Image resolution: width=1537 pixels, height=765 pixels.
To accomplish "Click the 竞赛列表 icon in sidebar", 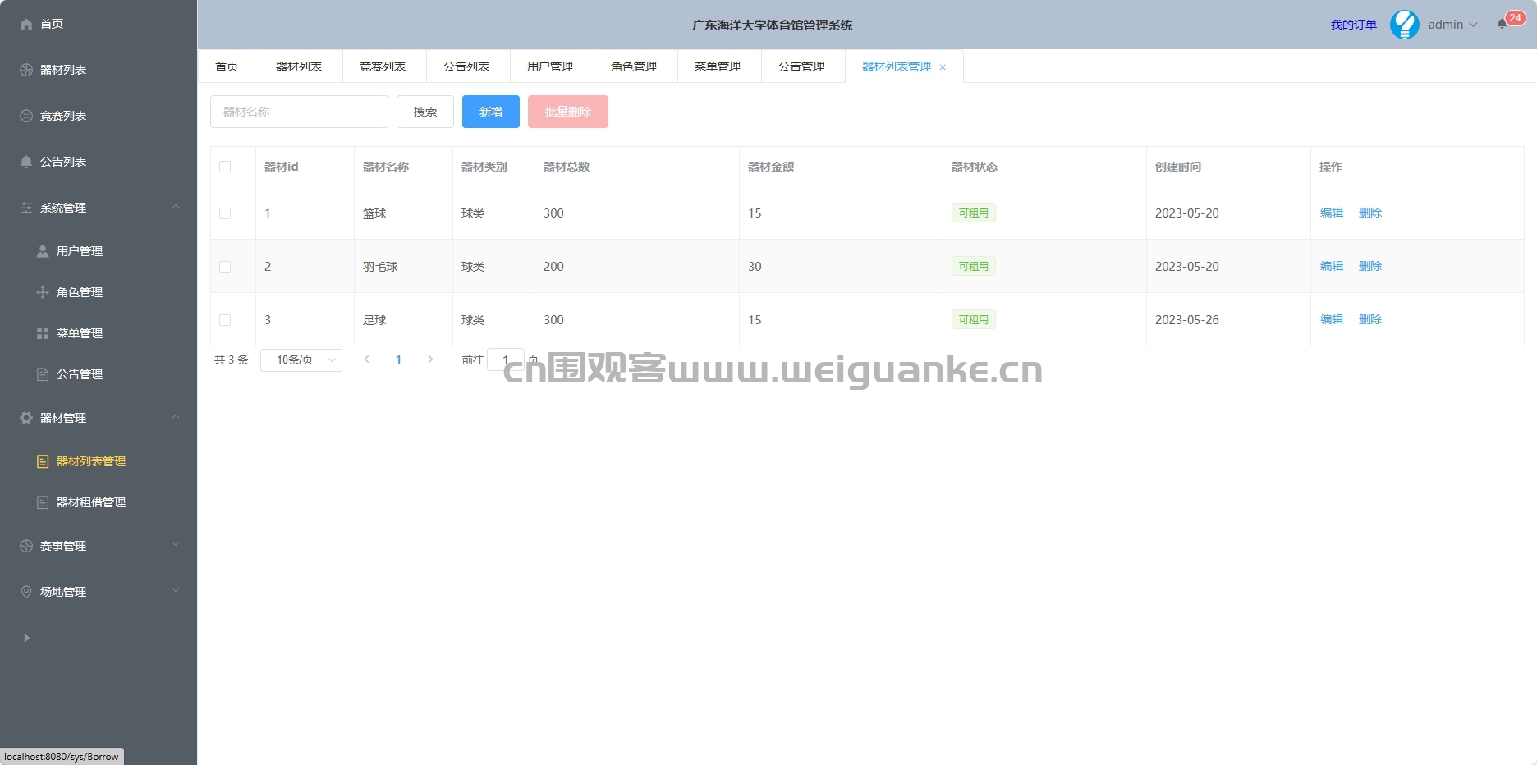I will click(x=26, y=116).
